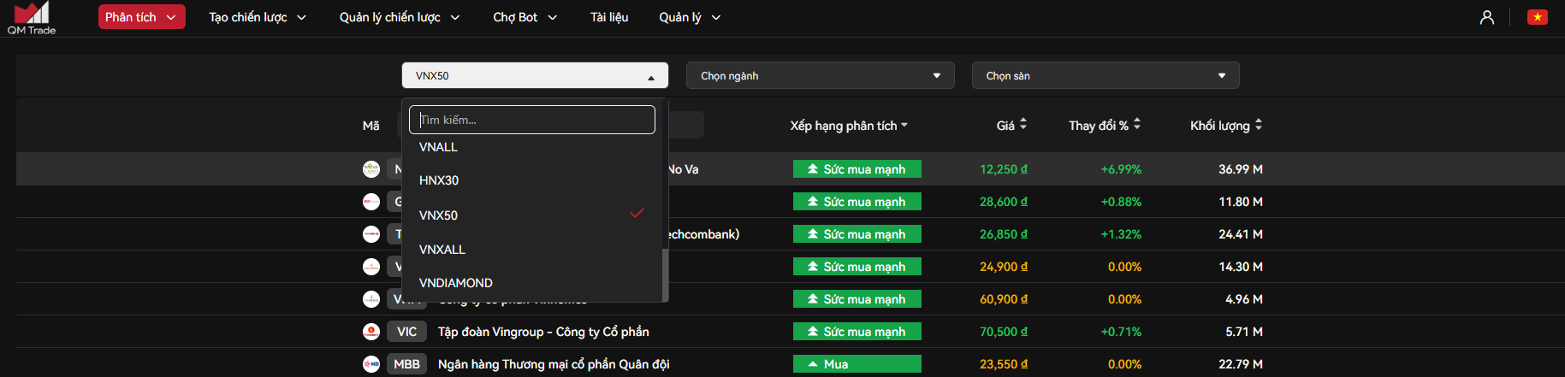
Task: Select VNDIAMOND from the index list
Action: click(x=531, y=282)
